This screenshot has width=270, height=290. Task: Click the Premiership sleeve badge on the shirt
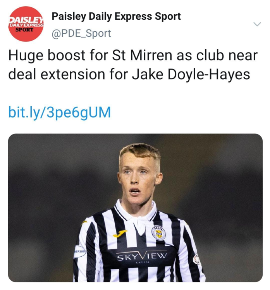click(79, 252)
